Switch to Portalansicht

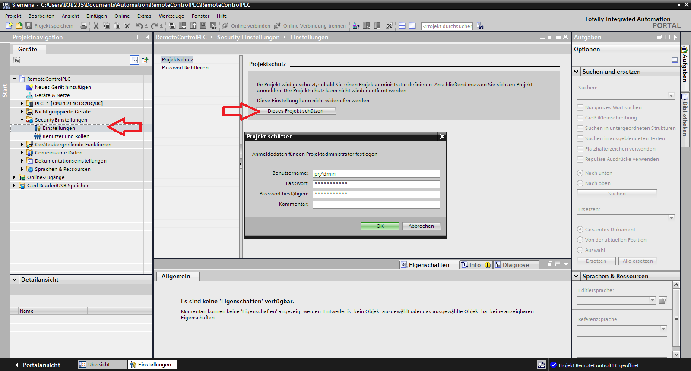tap(38, 365)
